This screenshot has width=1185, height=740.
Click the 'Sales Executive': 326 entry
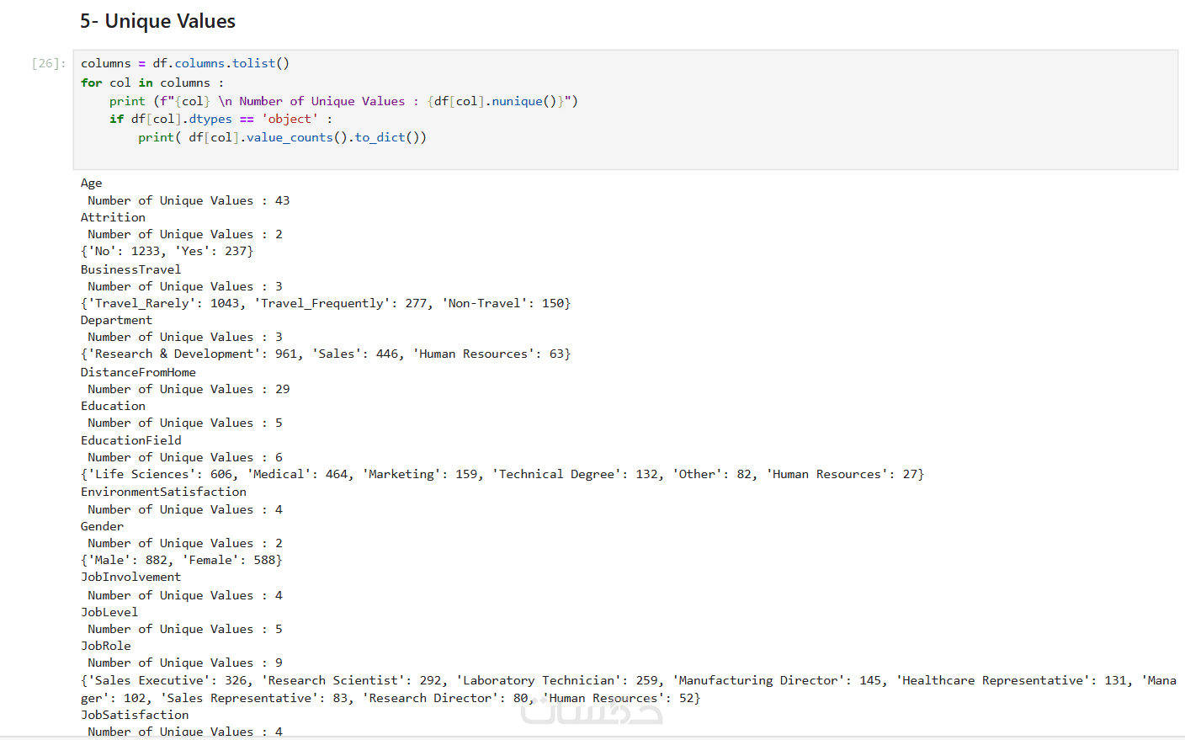point(167,680)
